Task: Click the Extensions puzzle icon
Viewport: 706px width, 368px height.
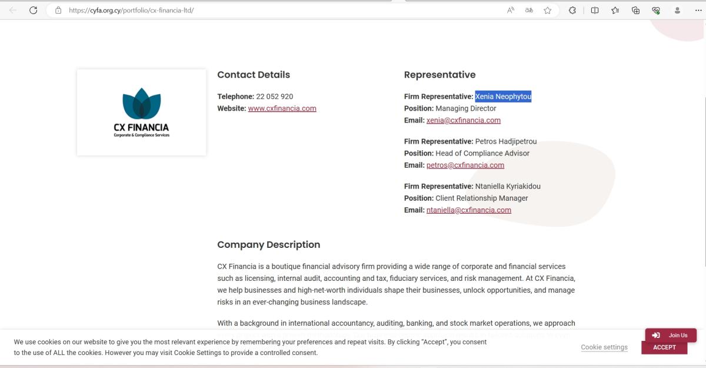Action: pos(572,10)
